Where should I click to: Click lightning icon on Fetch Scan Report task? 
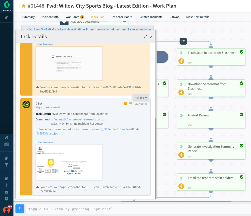[x=181, y=61]
